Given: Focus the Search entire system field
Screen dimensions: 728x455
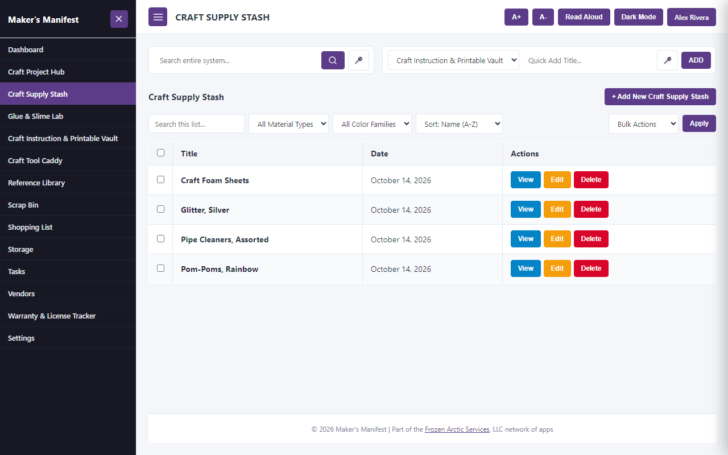Looking at the screenshot, I should tap(236, 60).
